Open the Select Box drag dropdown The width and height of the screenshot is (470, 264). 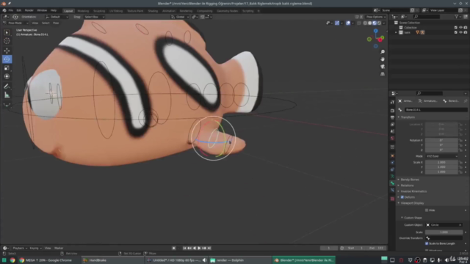click(94, 17)
